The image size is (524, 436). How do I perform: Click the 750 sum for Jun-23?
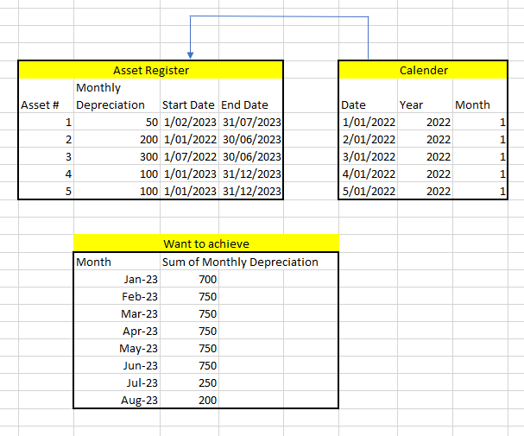tap(189, 365)
